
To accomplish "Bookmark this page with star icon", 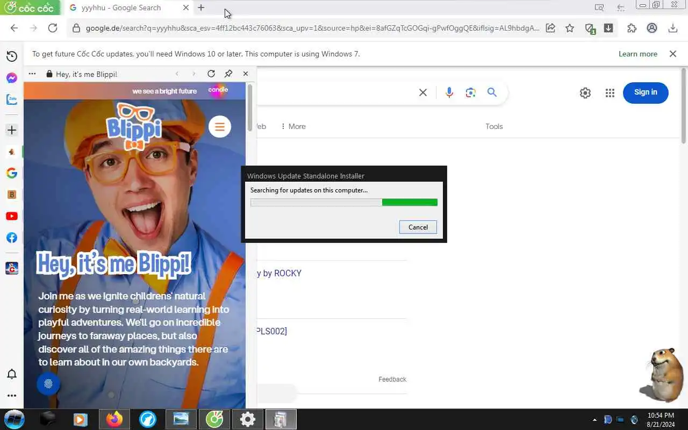I will tap(570, 28).
